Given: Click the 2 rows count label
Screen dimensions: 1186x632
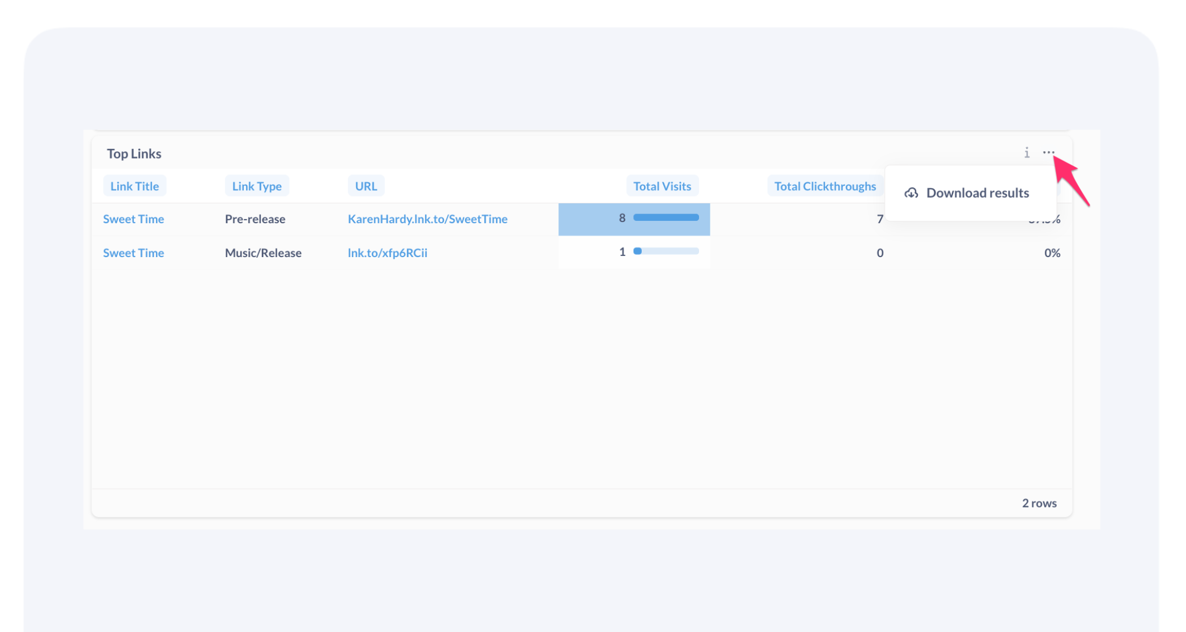Looking at the screenshot, I should click(x=1039, y=503).
